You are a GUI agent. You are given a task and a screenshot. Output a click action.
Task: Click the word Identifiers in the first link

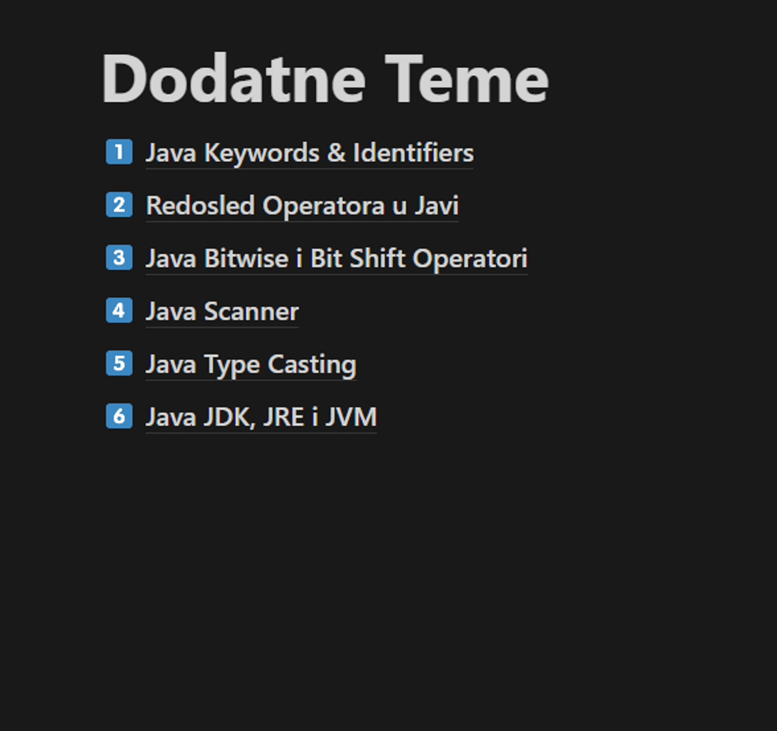point(413,153)
